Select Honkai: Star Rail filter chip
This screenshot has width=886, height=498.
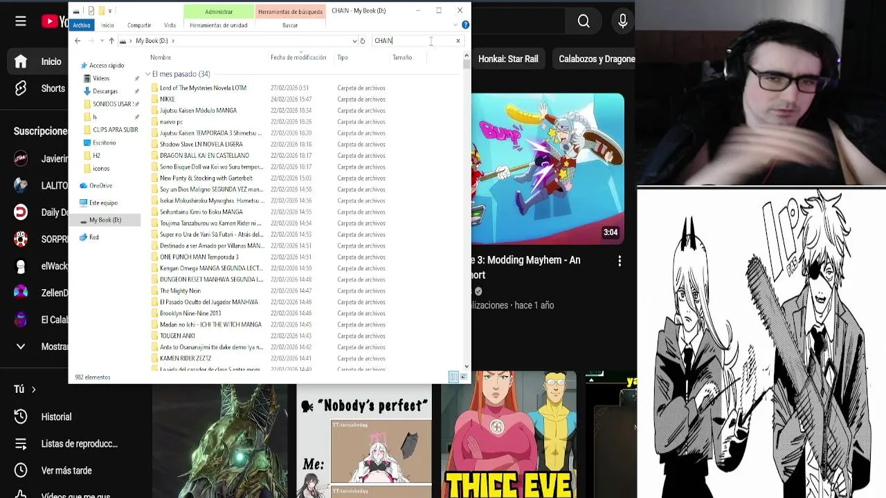pyautogui.click(x=508, y=59)
